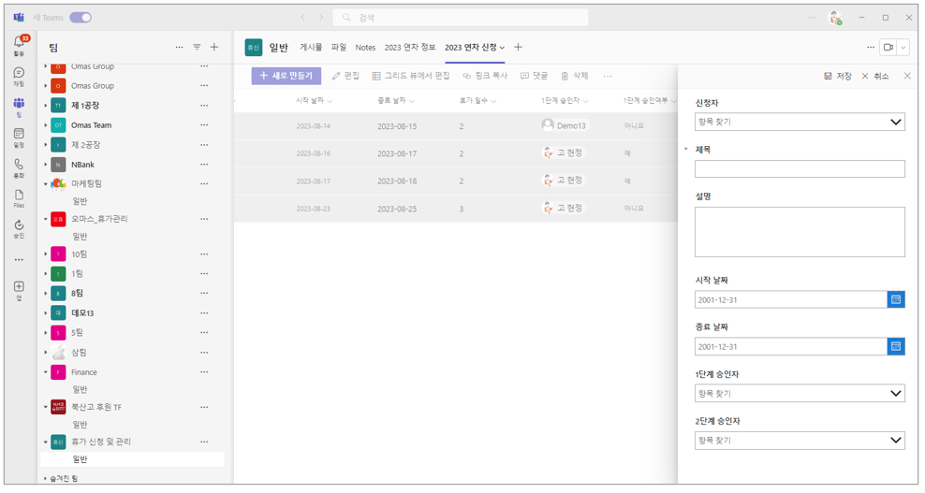The height and width of the screenshot is (493, 925).
Task: Click the 댓글 button
Action: (534, 76)
